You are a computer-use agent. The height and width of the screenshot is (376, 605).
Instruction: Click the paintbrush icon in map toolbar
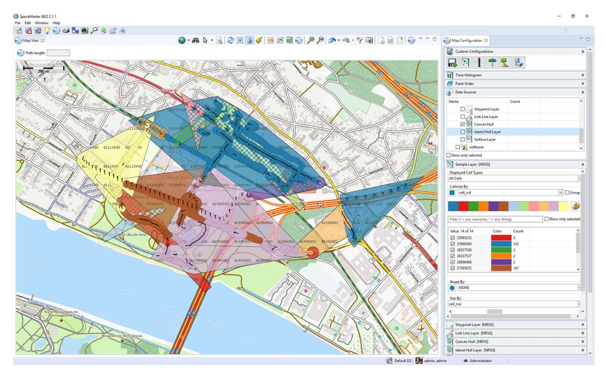pyautogui.click(x=259, y=41)
